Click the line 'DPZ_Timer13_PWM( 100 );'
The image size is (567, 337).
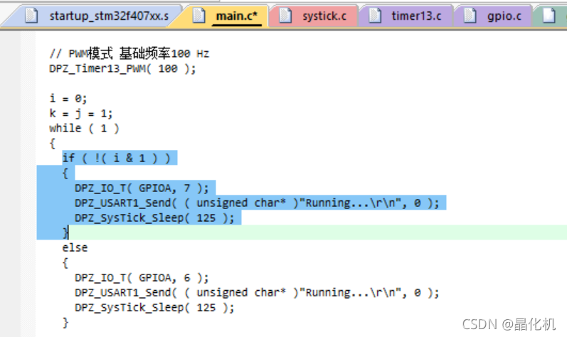click(122, 69)
